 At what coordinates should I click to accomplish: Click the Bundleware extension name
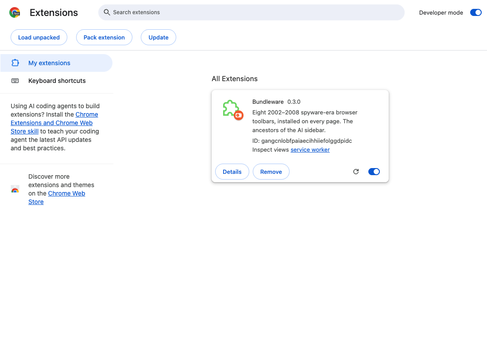point(268,102)
